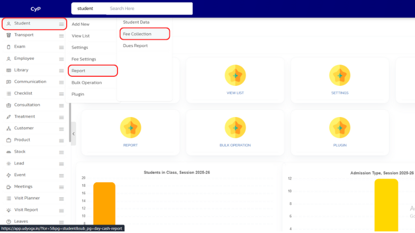Click the Bulk Operation menu entry
Image resolution: width=415 pixels, height=233 pixels.
click(x=86, y=83)
